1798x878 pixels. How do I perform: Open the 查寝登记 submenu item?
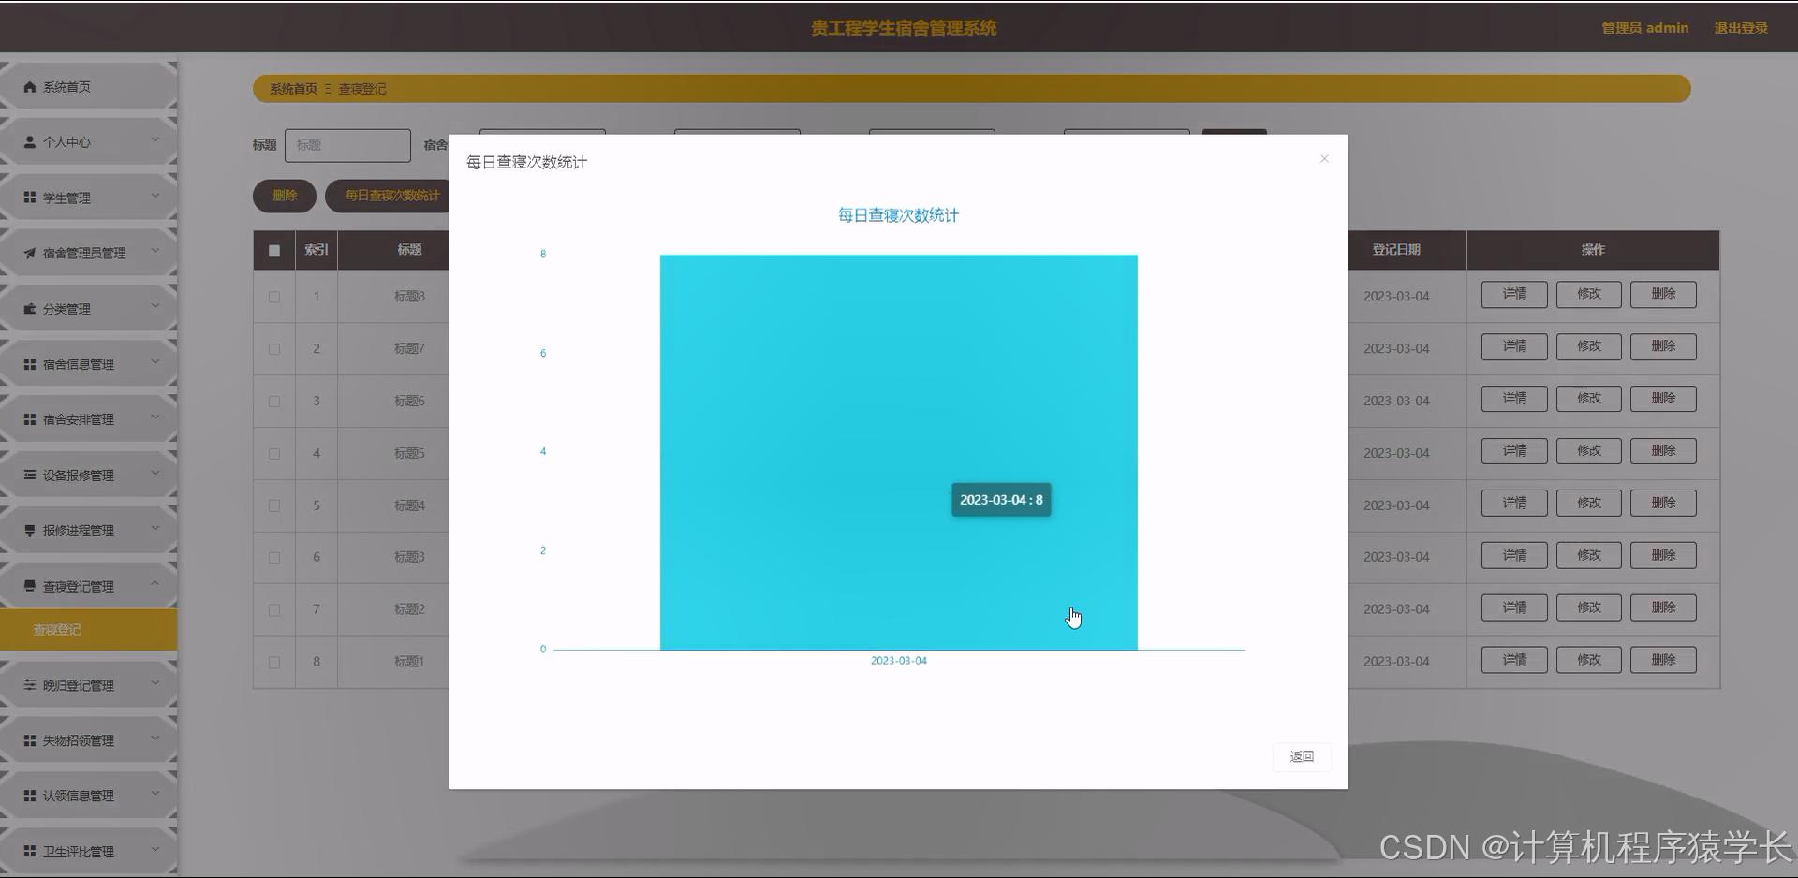(88, 630)
